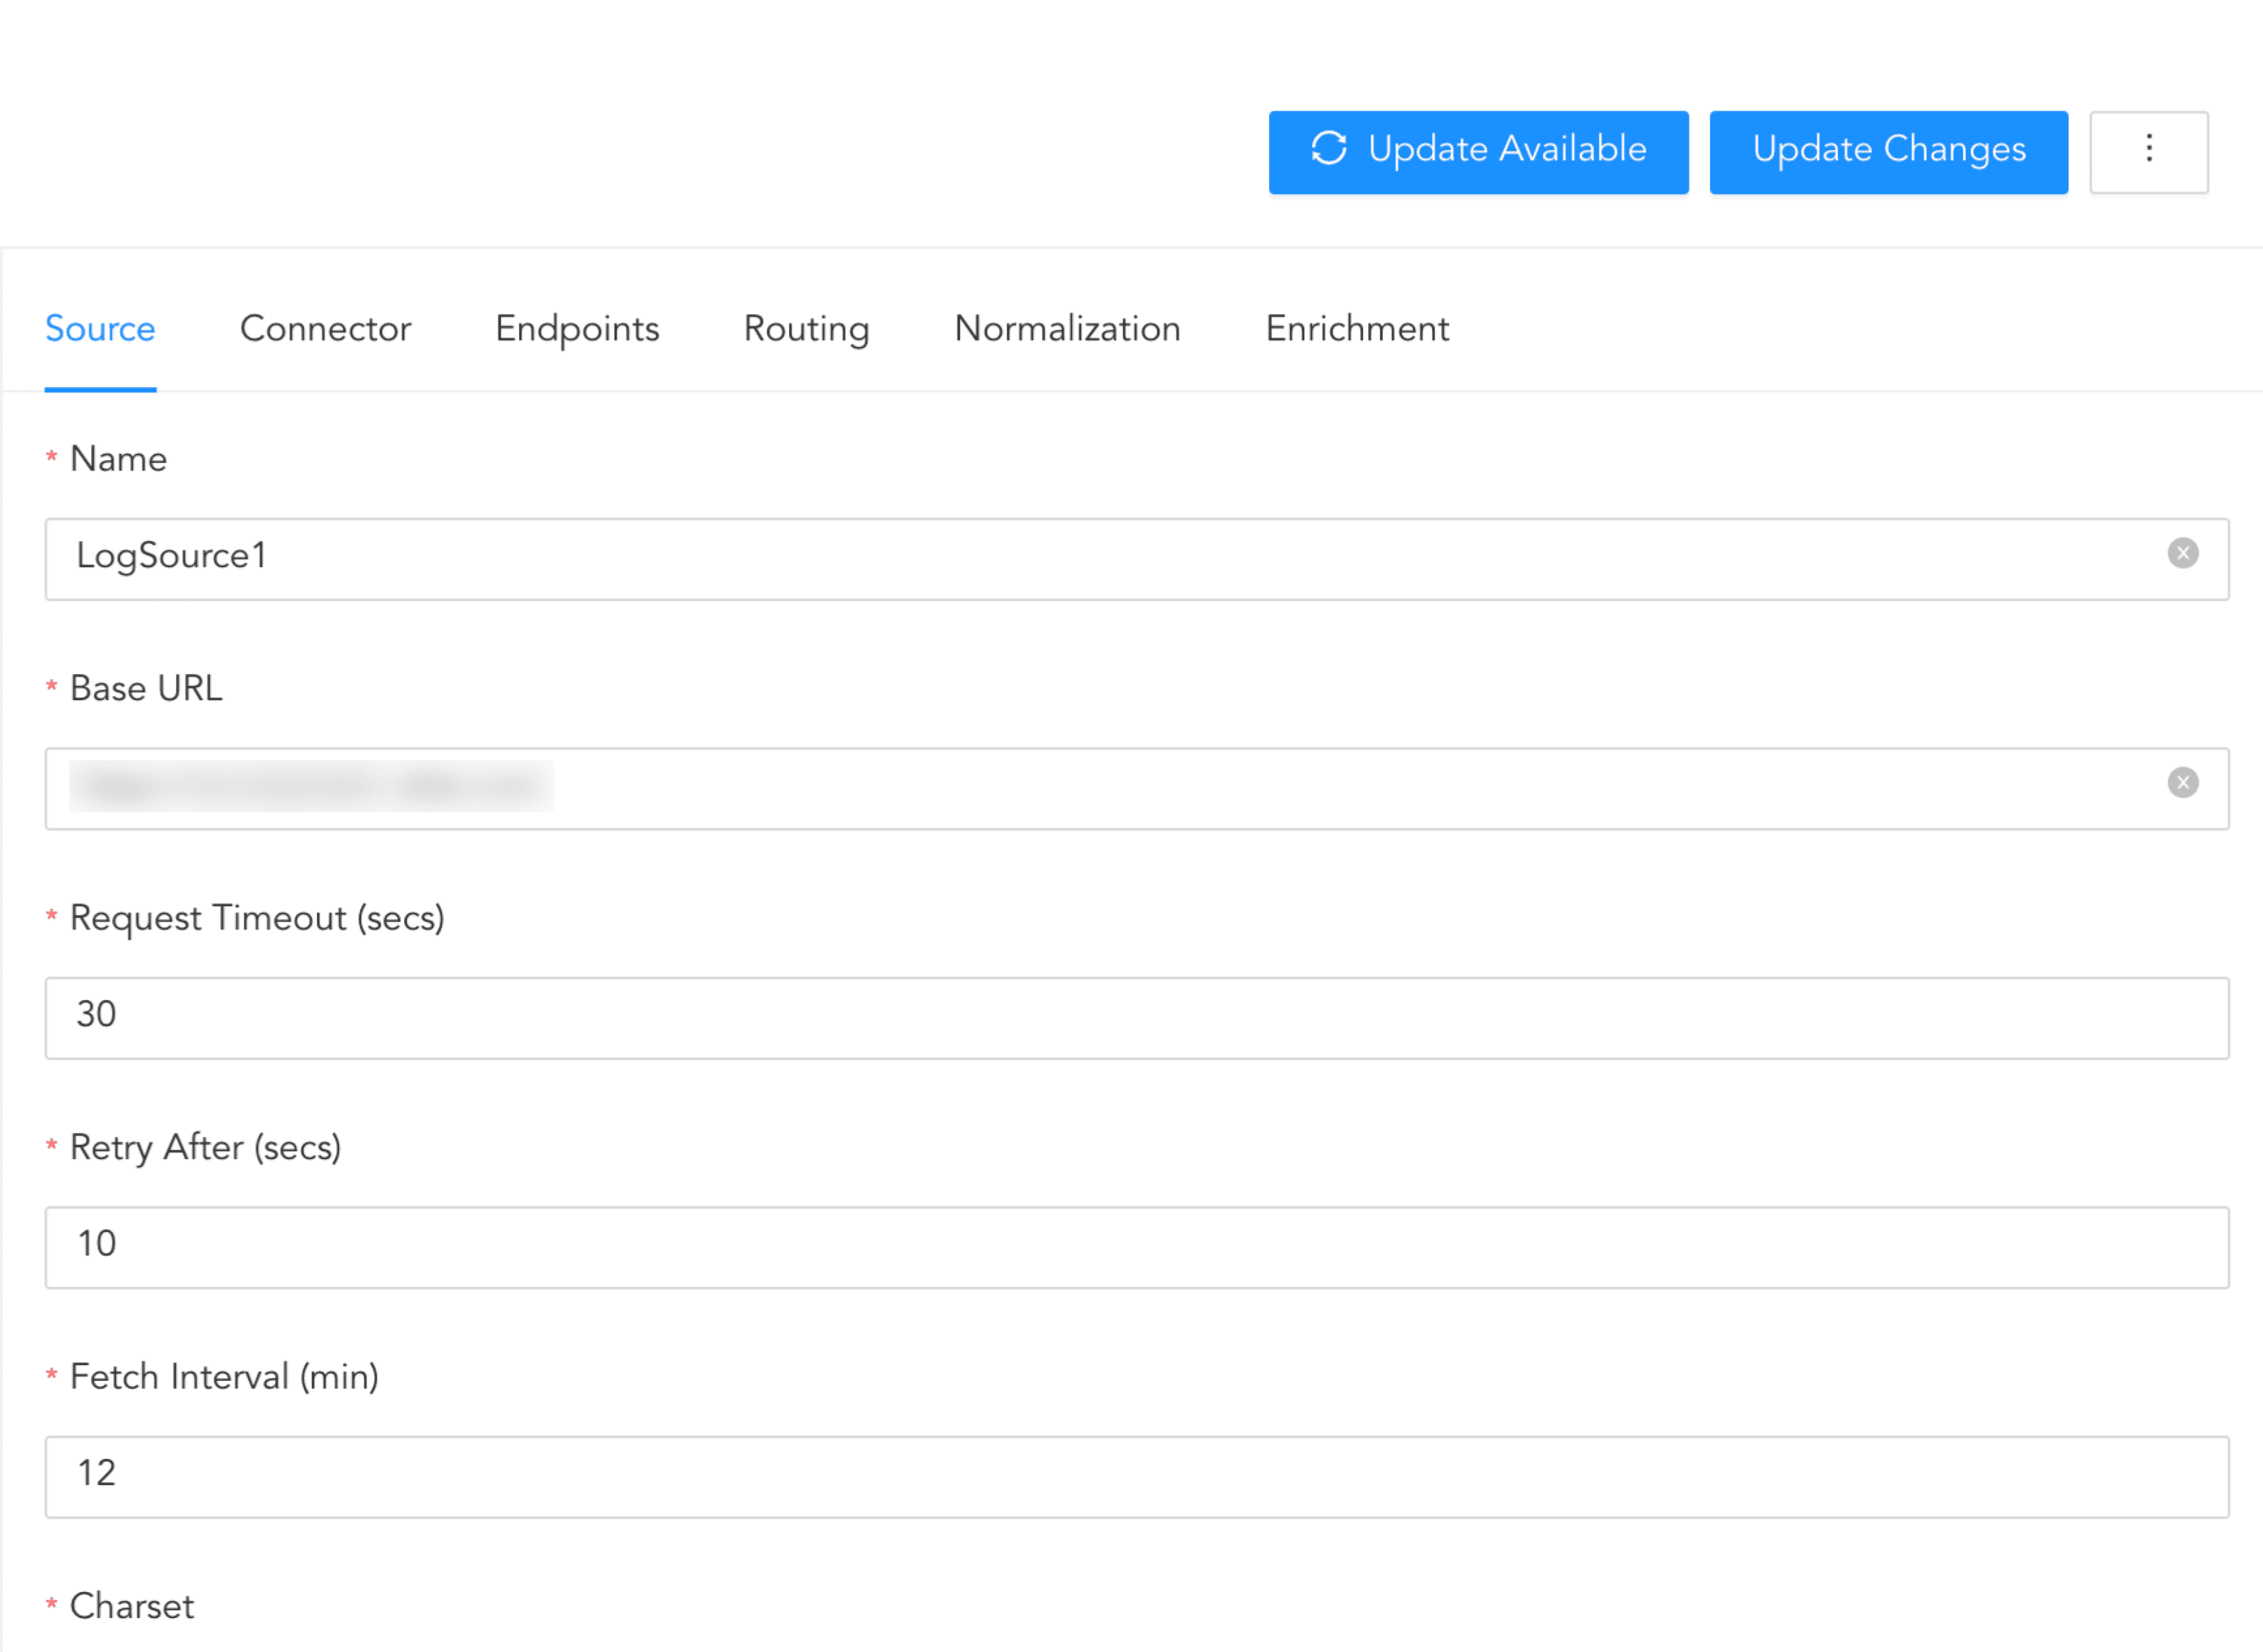Click the Charset label

coord(131,1606)
